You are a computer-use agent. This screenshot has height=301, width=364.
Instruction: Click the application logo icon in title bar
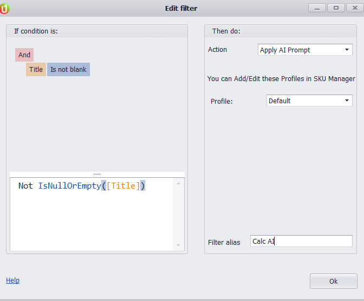[x=4, y=9]
